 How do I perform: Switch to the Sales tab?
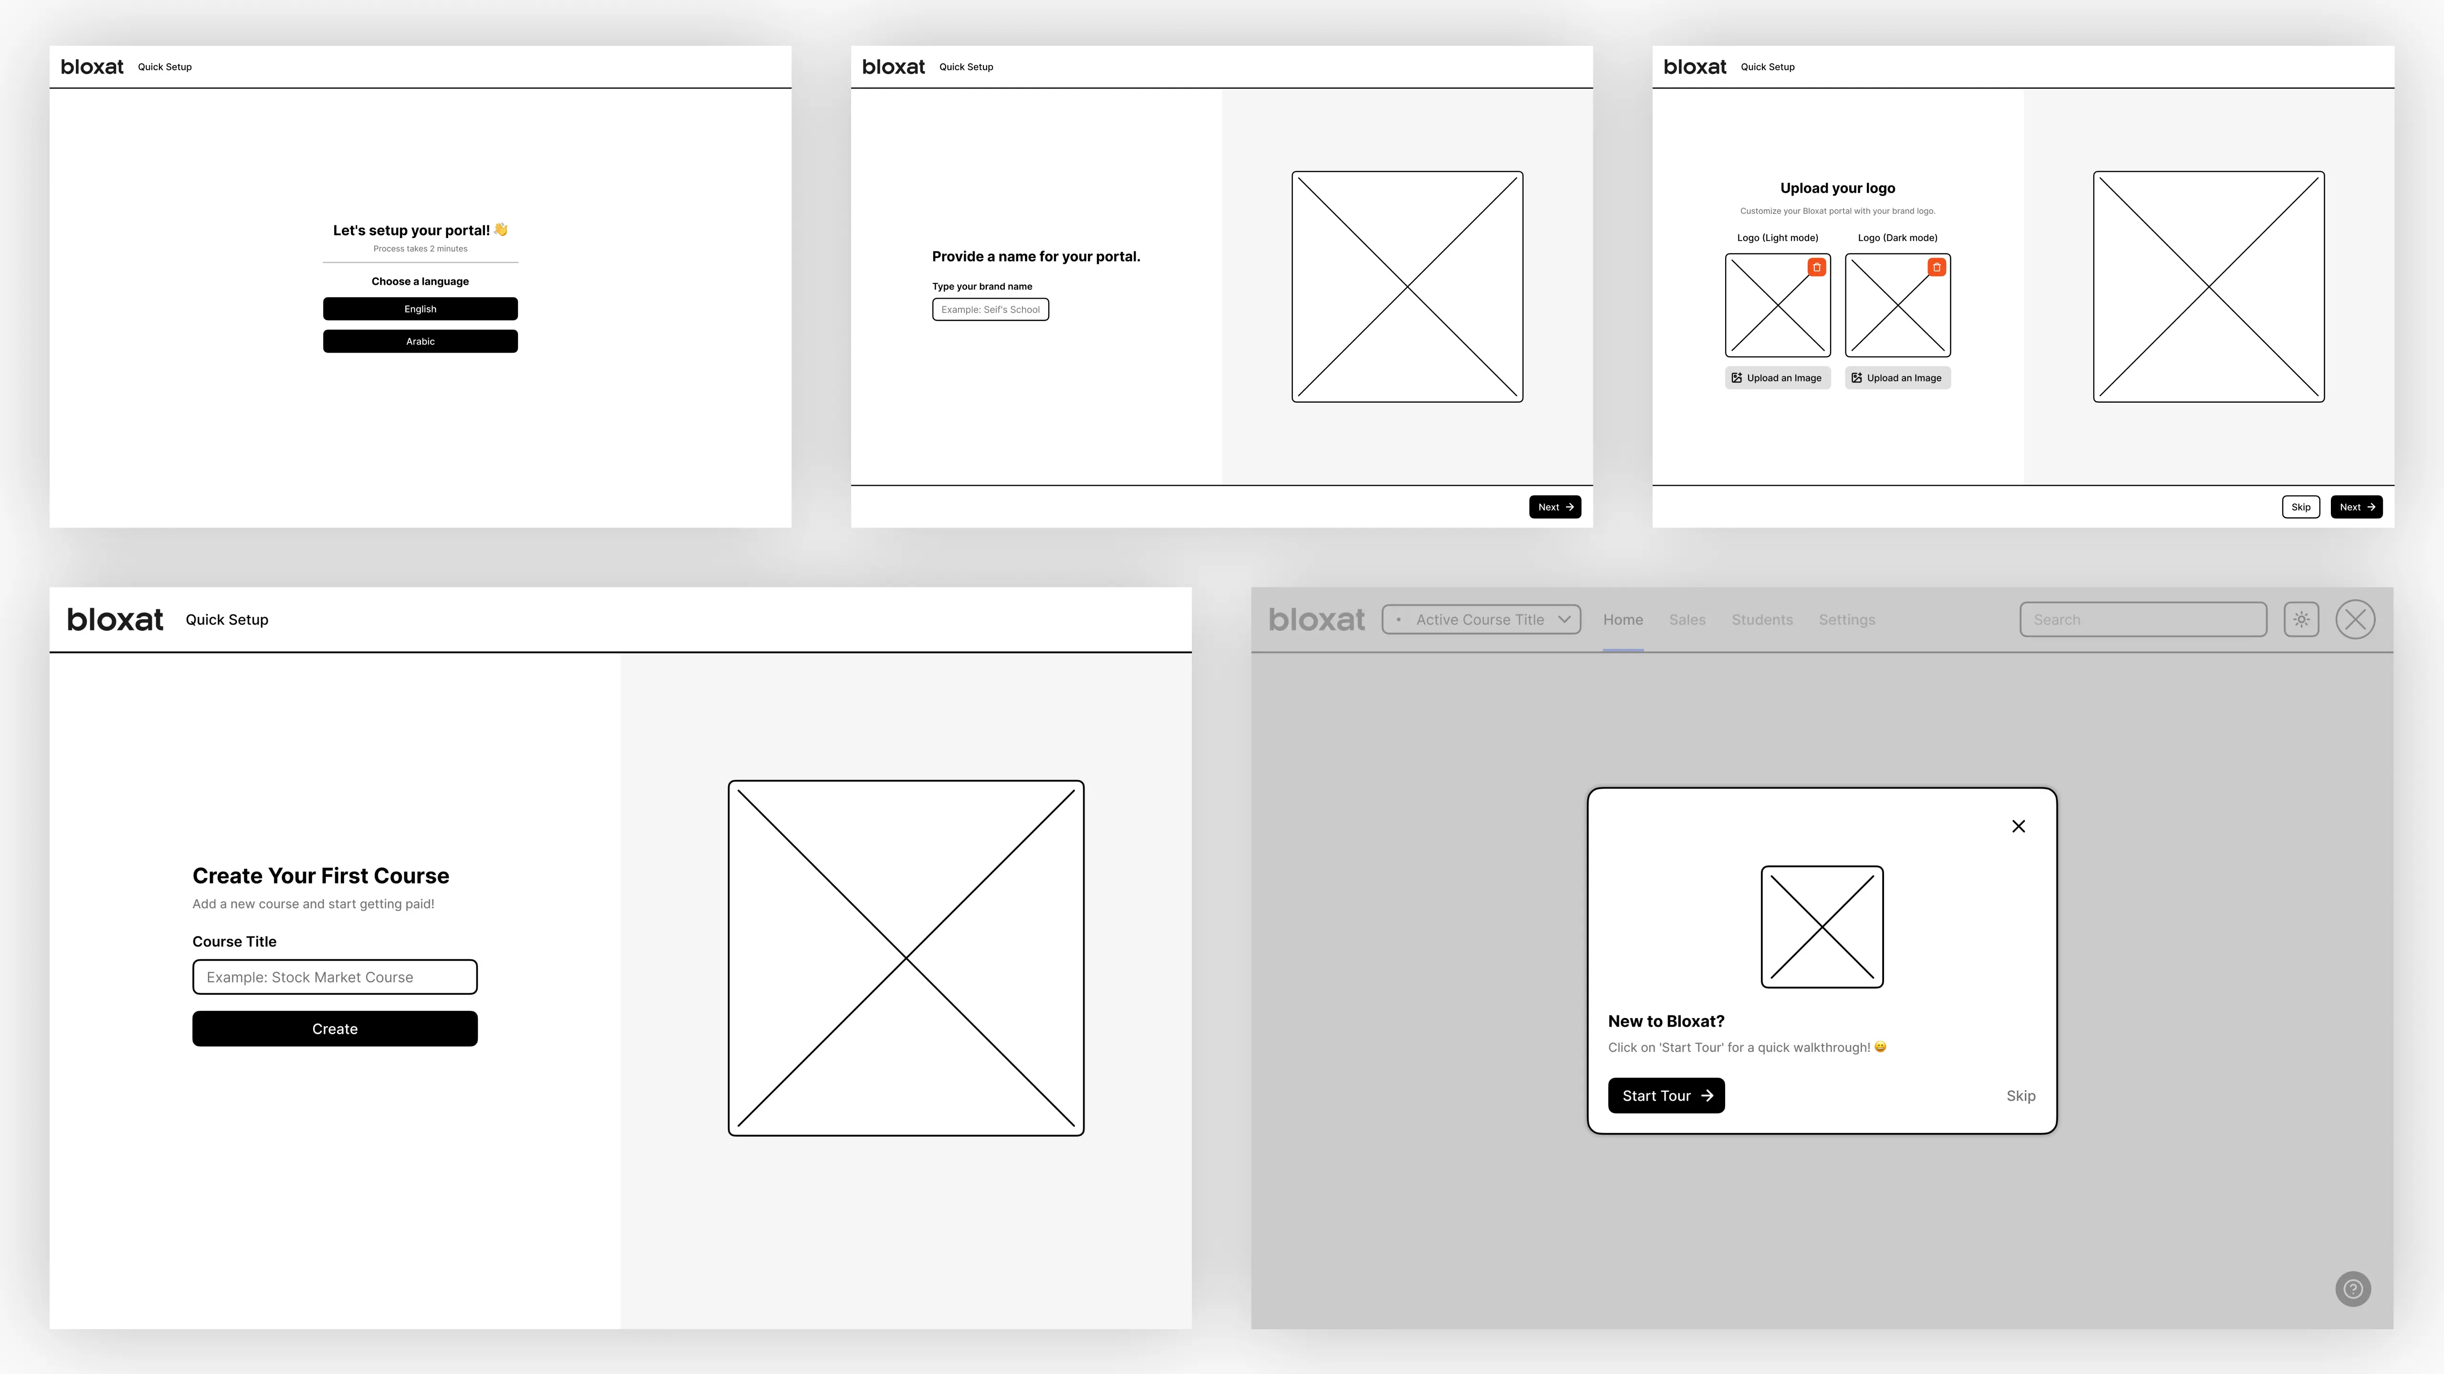[x=1687, y=619]
